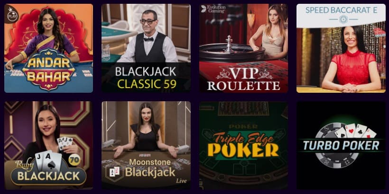Click the hexagon cards icon on Moonstone Blackjack
This screenshot has width=389, height=194.
[114, 172]
